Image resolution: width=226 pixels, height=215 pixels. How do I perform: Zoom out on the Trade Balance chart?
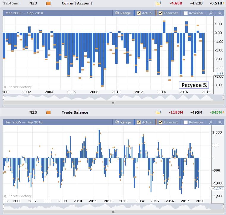(x=220, y=122)
